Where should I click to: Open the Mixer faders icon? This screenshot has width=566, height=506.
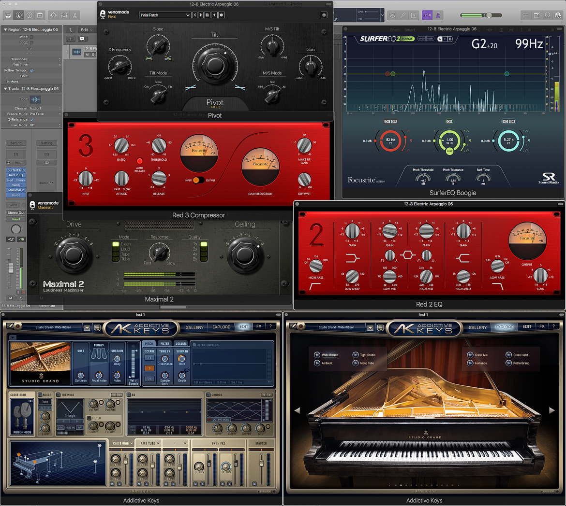64,15
